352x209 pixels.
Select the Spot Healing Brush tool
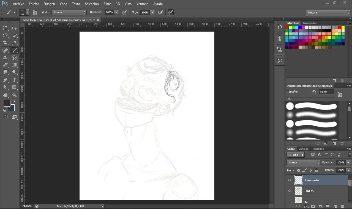coord(5,50)
